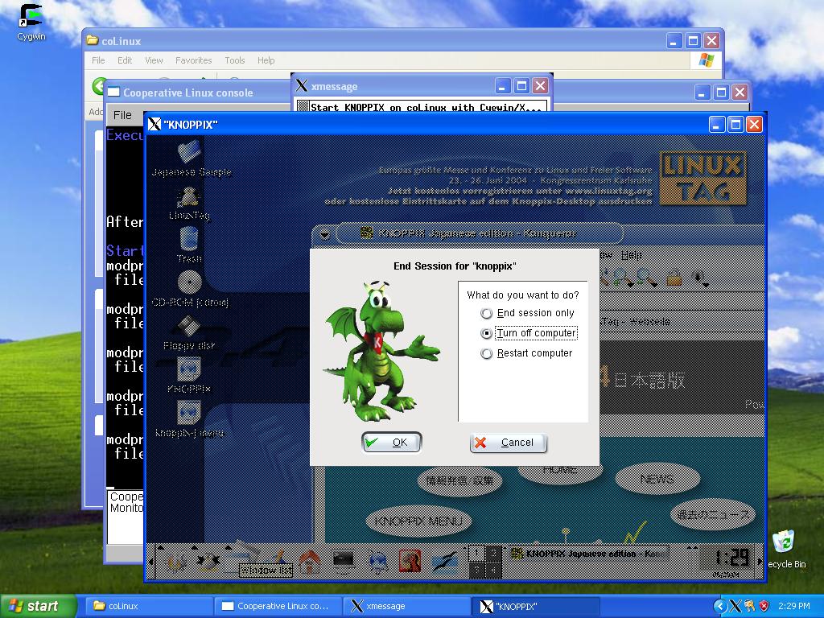This screenshot has height=618, width=824.
Task: Click the LinuxTag logo banner
Action: (x=702, y=178)
